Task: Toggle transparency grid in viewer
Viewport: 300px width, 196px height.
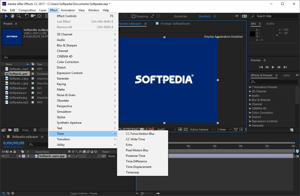Action: coord(185,129)
